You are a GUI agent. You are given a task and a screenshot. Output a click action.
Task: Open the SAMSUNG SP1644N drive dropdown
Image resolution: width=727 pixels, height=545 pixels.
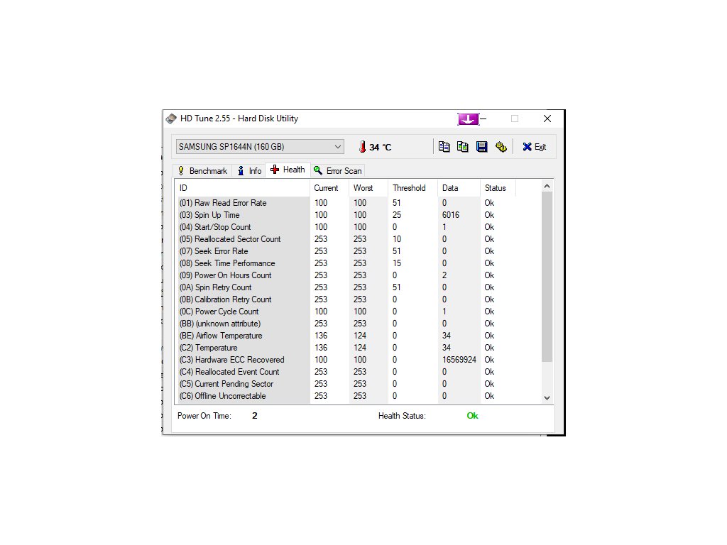click(260, 147)
